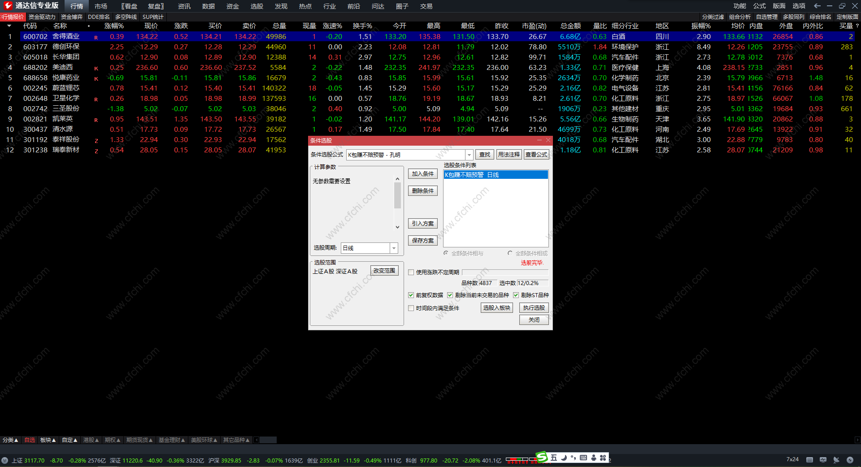This screenshot has height=467, width=861.
Task: Sort by the 涨幅% column header
Action: (x=114, y=26)
